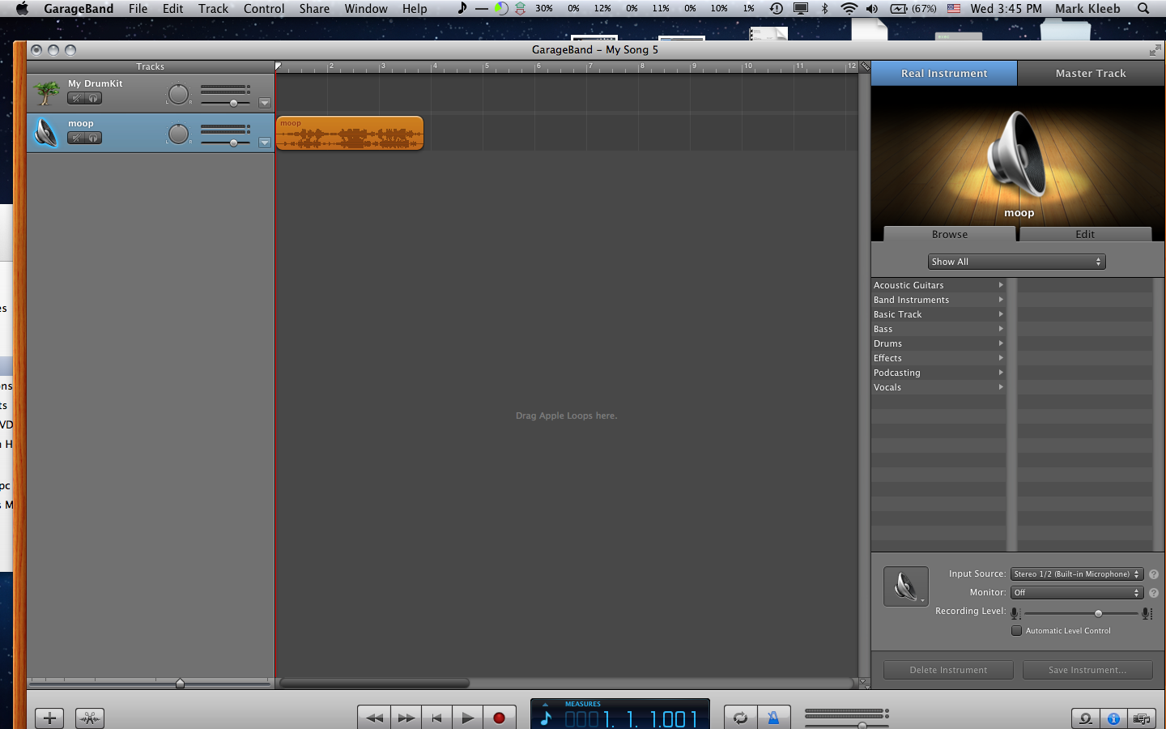Open the media browser button
The height and width of the screenshot is (729, 1166).
click(x=1142, y=718)
